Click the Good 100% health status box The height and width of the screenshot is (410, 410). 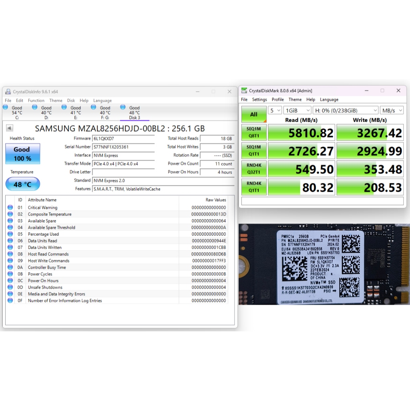(22, 154)
